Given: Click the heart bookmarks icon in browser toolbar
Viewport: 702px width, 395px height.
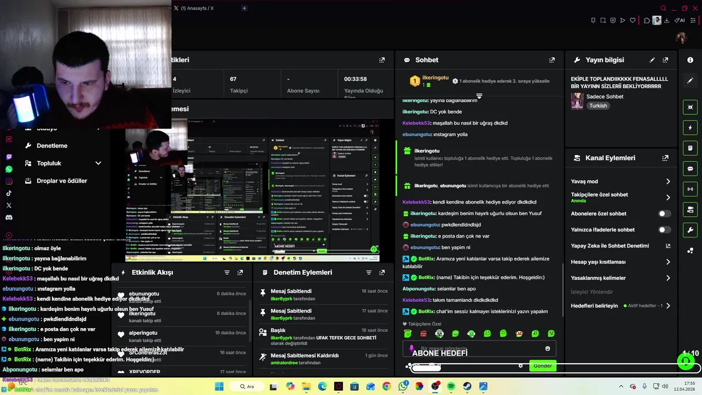Looking at the screenshot, I should click(x=632, y=20).
